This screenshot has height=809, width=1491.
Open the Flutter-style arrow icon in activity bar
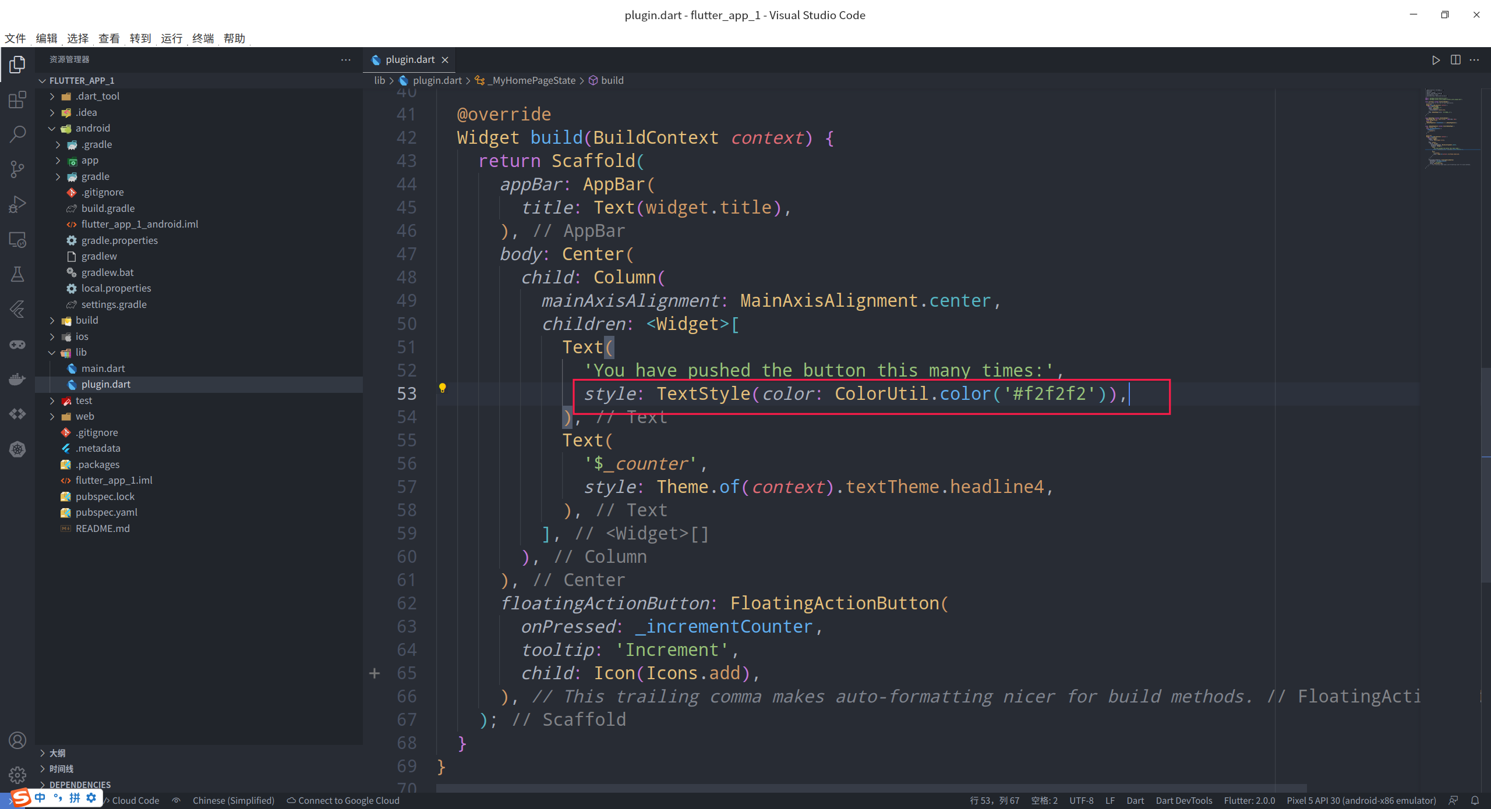17,309
